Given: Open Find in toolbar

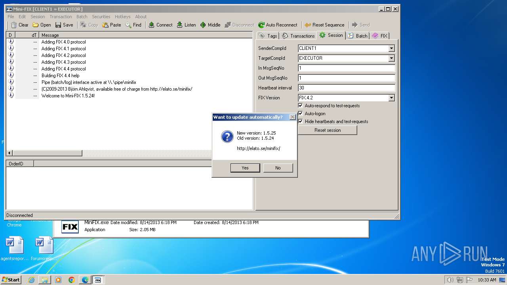Looking at the screenshot, I should point(128,25).
